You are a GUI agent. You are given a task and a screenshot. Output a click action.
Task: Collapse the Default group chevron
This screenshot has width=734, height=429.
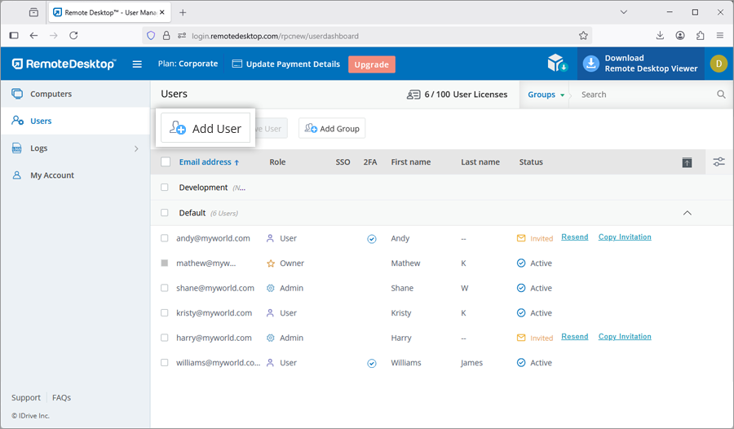pyautogui.click(x=687, y=213)
